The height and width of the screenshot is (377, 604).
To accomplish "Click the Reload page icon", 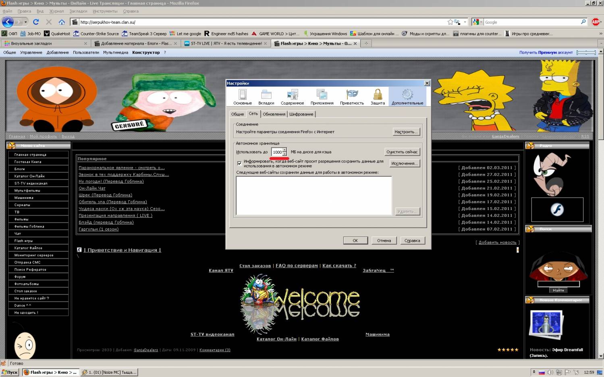I will tap(36, 22).
